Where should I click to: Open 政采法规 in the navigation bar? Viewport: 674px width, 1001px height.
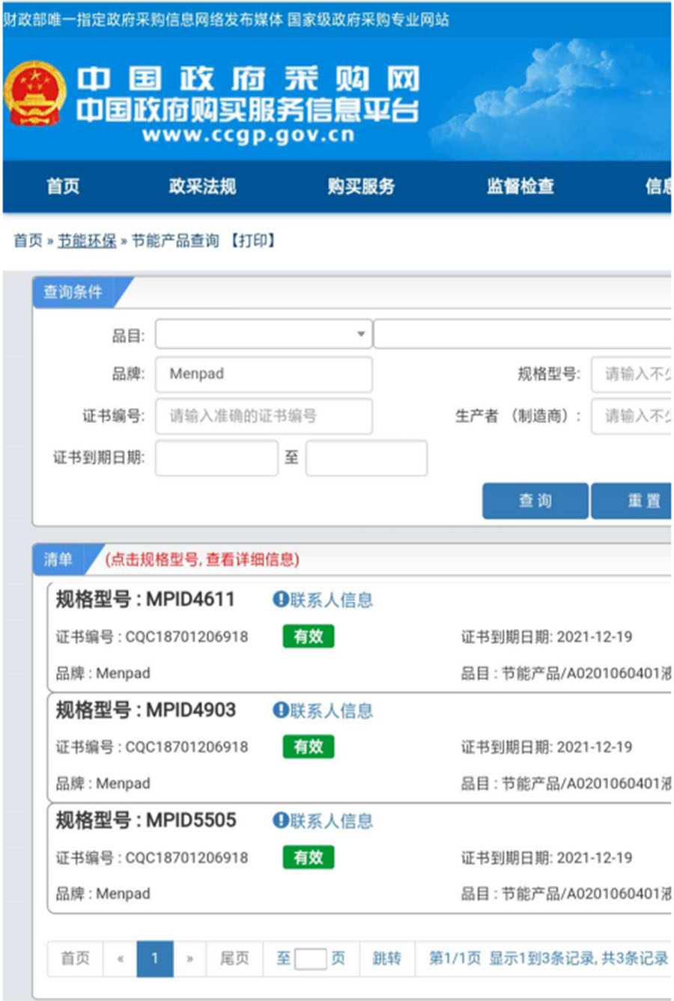pos(202,186)
